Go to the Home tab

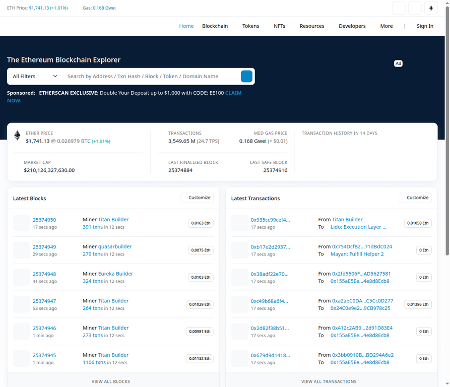tap(186, 26)
